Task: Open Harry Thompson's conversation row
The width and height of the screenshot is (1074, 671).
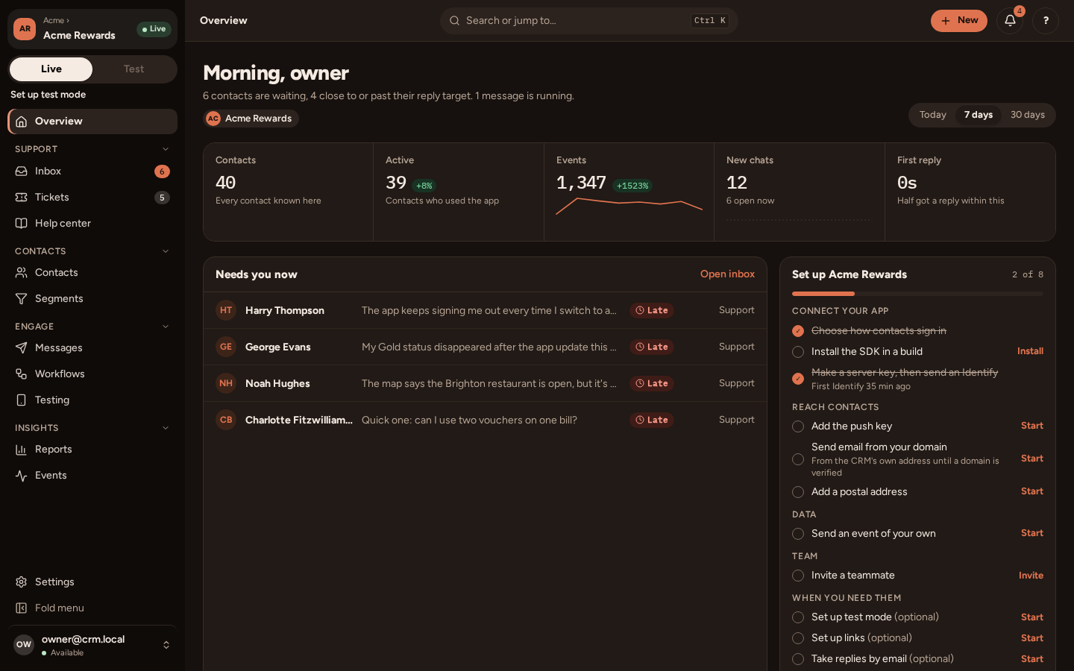Action: (485, 310)
